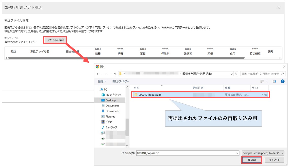Select PC in the navigation tree
289x167 pixels.
104,90
